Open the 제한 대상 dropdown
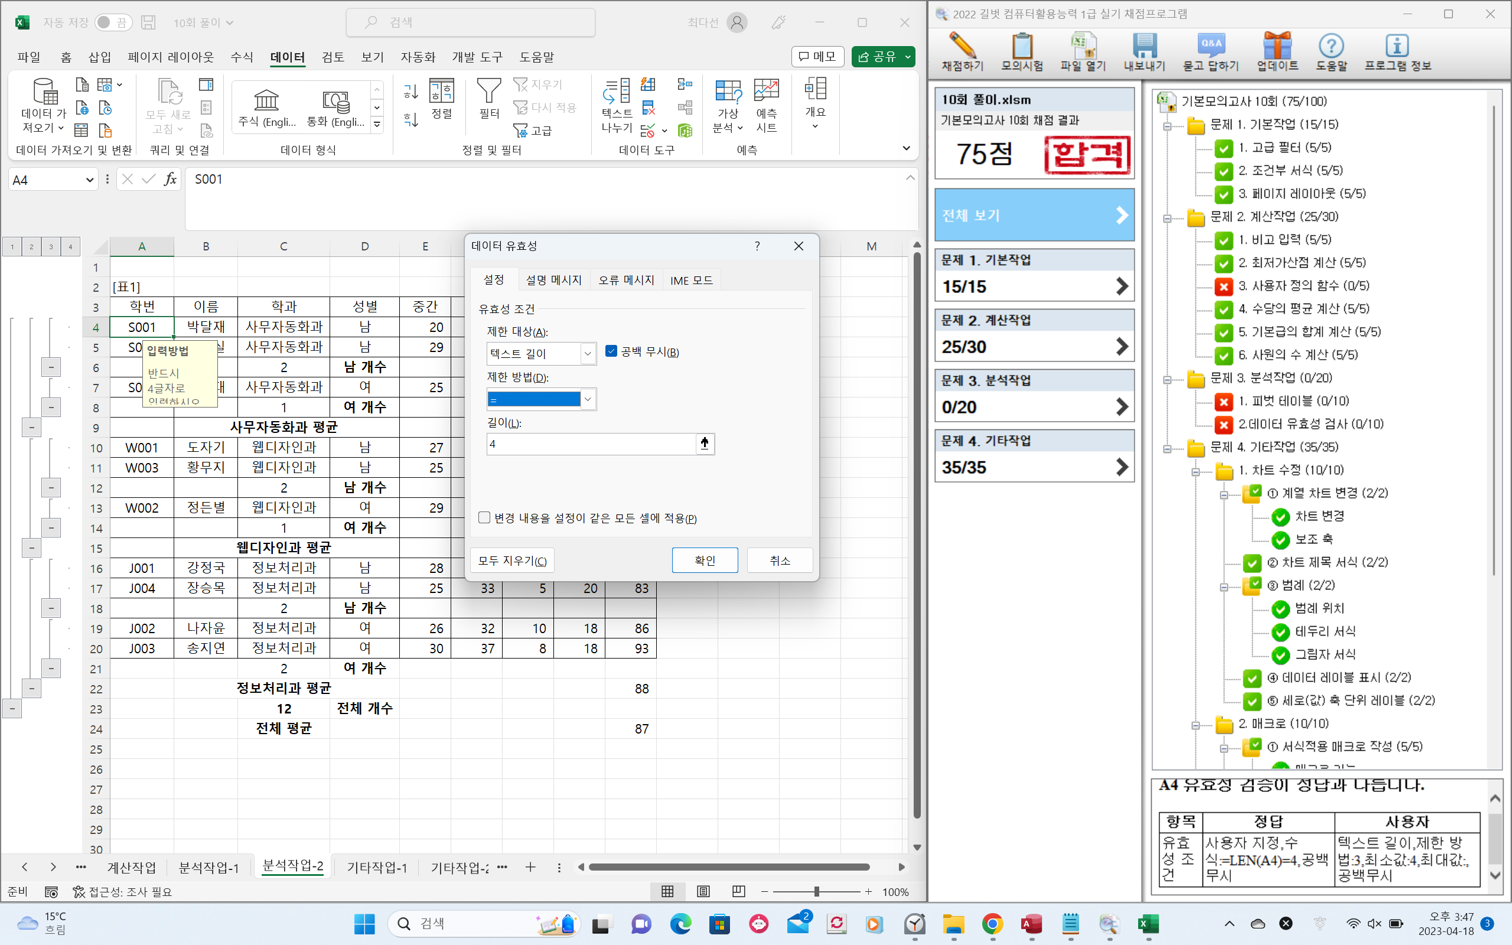This screenshot has width=1512, height=945. [x=587, y=354]
